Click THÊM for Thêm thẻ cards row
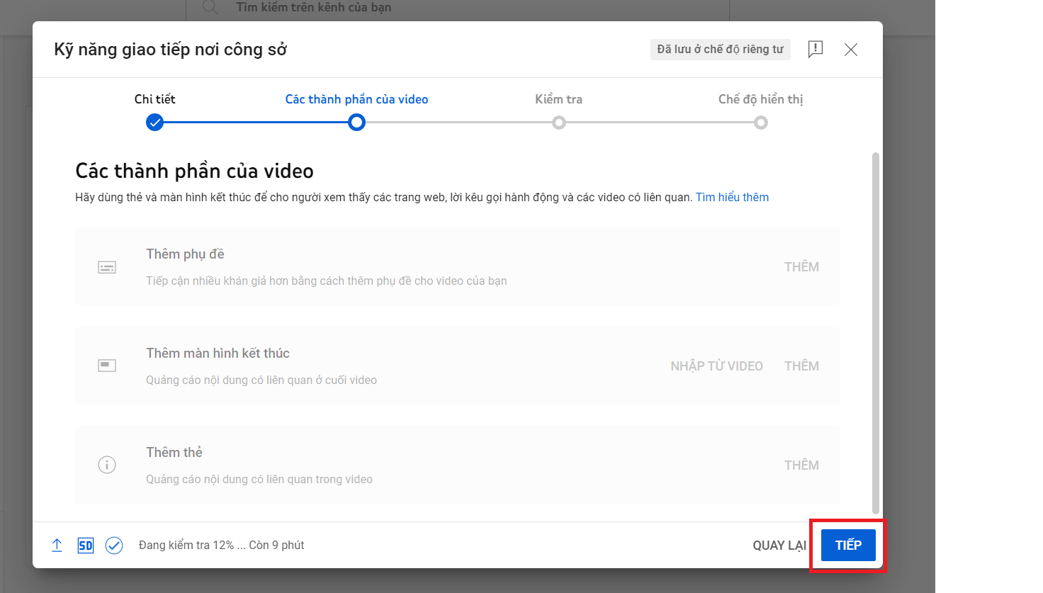The image size is (1043, 593). pos(801,465)
